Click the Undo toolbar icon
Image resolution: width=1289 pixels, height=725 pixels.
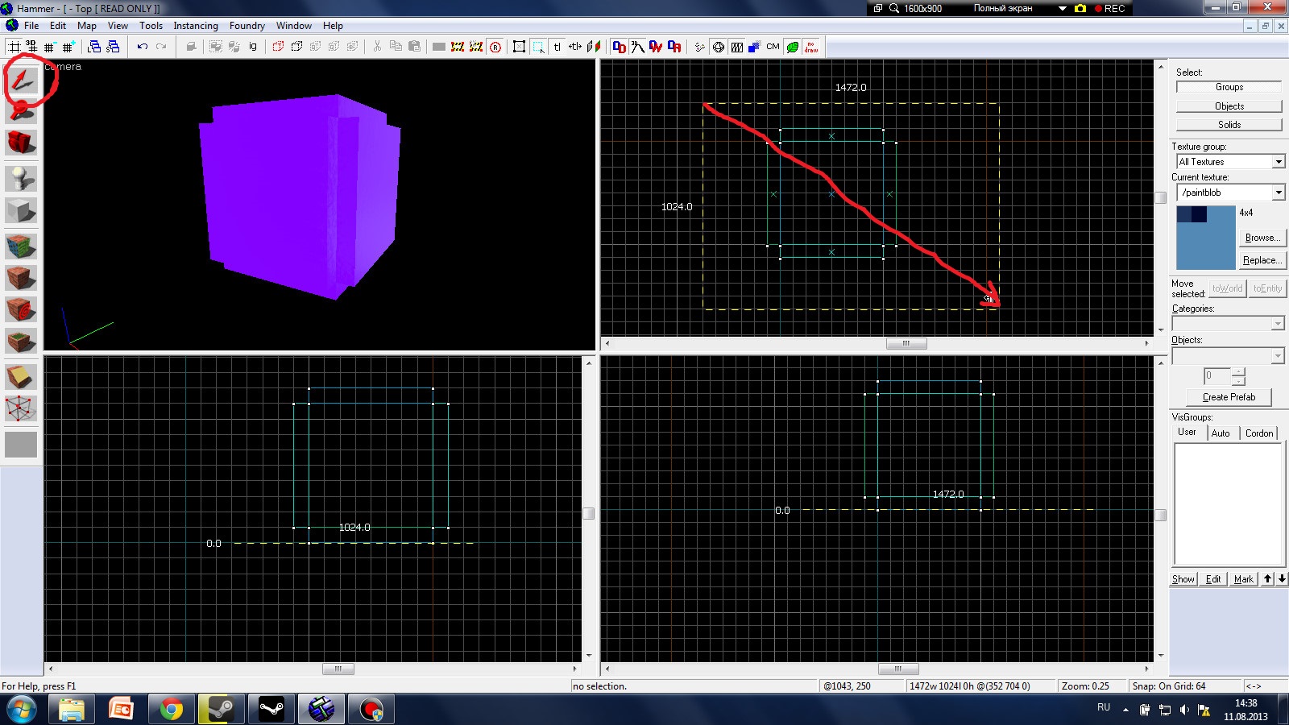[142, 47]
